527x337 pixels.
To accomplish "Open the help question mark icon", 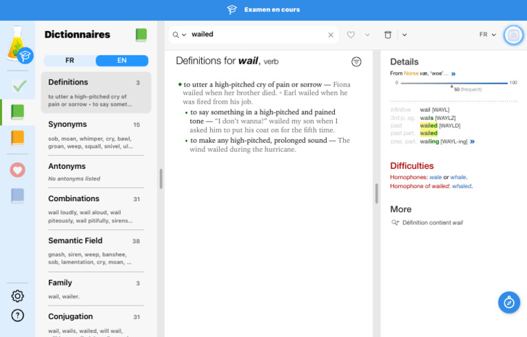I will pyautogui.click(x=17, y=316).
